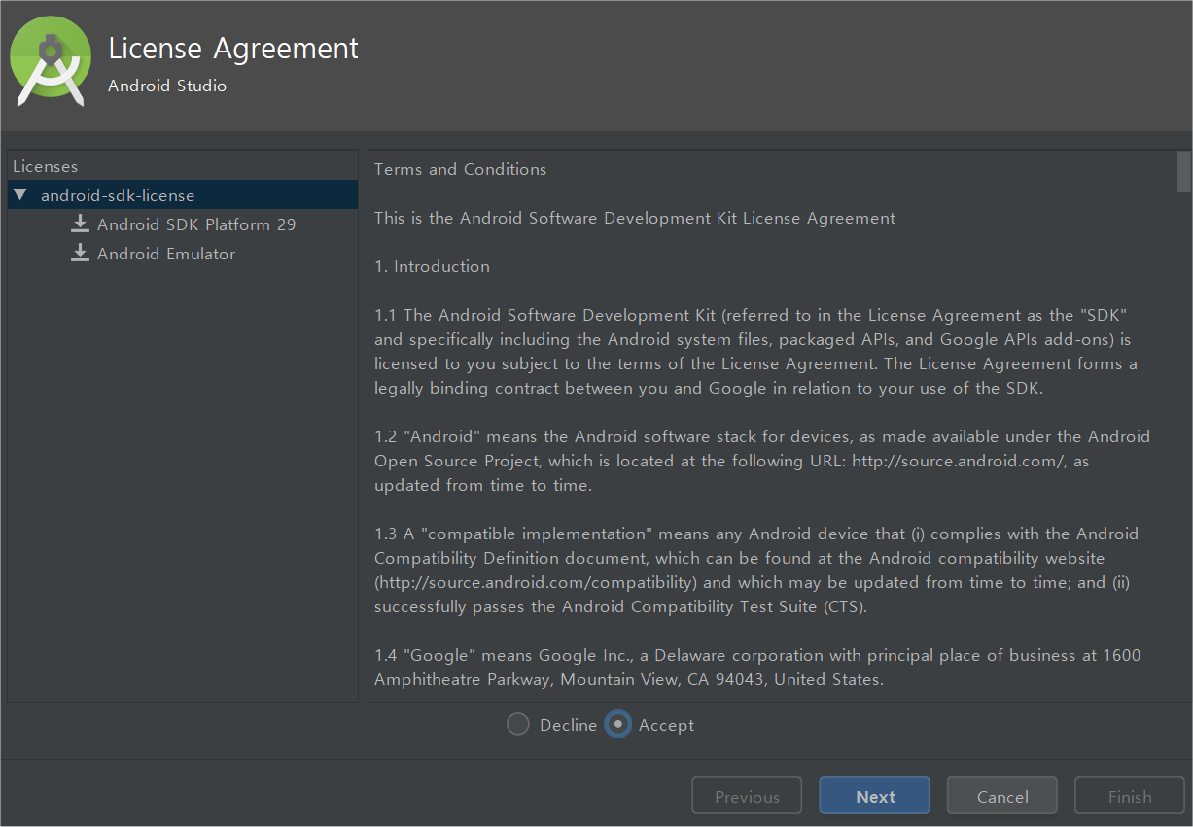Click the License Agreement title
Screen dimensions: 1193x827
click(233, 49)
